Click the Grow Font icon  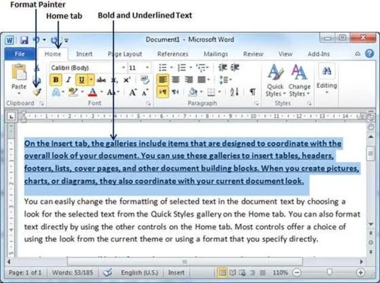pyautogui.click(x=132, y=92)
